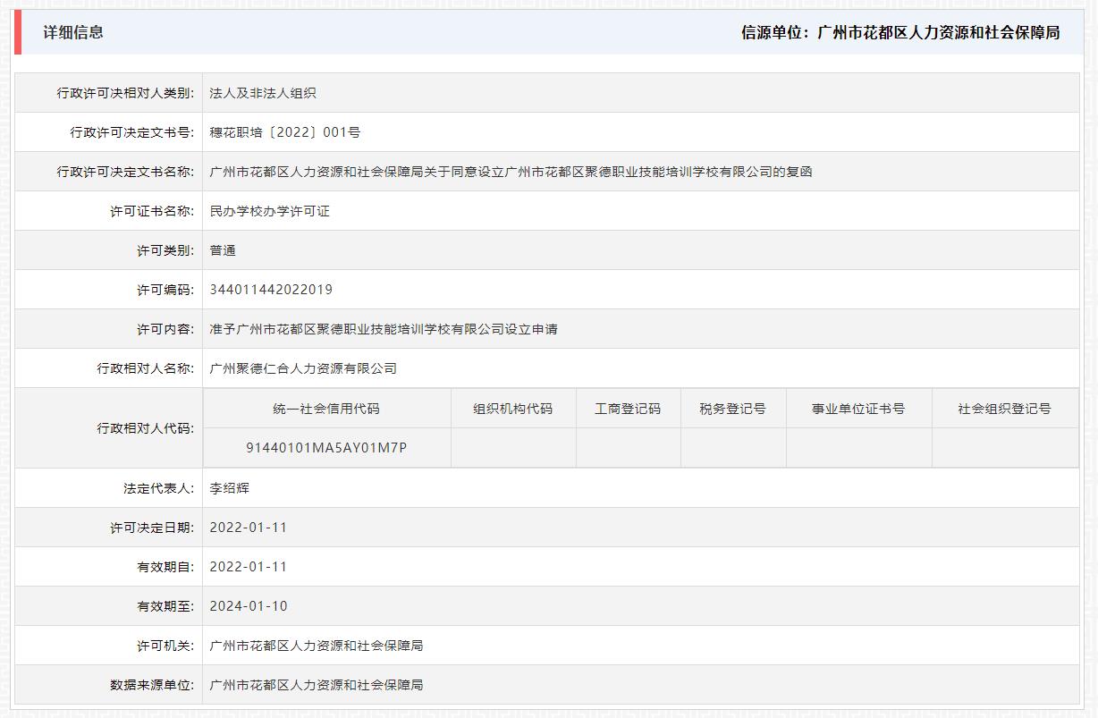Screen dimensions: 1098x718
Task: Select credit code 91440101MA5AY01M7P
Action: (x=326, y=448)
